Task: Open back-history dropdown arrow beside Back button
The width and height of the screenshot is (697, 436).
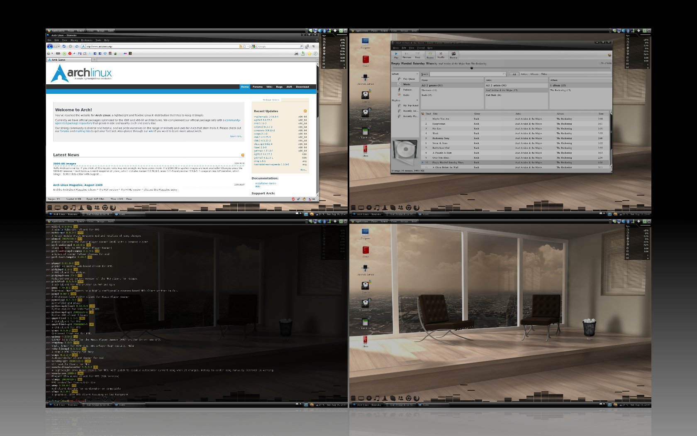Action: coord(59,46)
